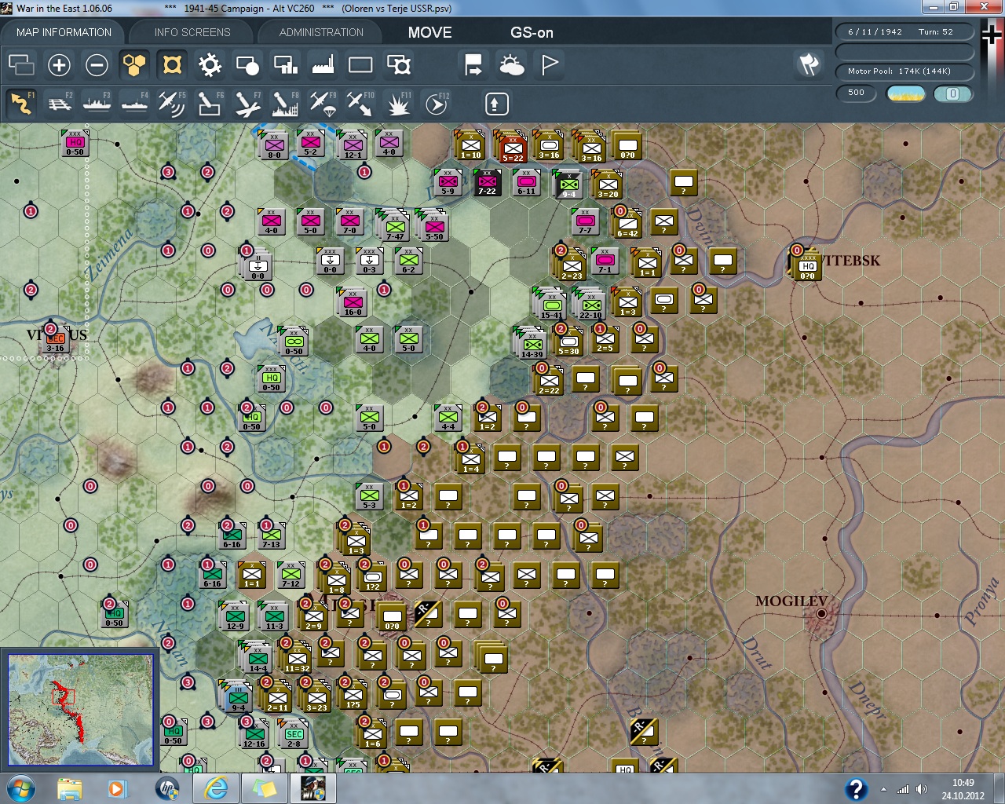Select the F3 naval transport mode
Image resolution: width=1005 pixels, height=804 pixels.
(97, 104)
